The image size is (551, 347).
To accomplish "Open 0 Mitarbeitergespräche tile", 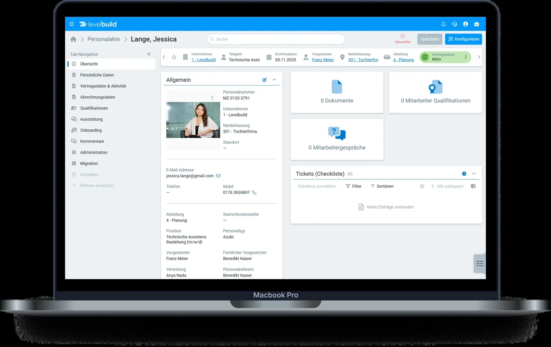I will click(337, 139).
